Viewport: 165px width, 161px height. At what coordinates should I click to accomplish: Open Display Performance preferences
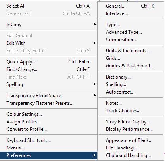pos(130,129)
